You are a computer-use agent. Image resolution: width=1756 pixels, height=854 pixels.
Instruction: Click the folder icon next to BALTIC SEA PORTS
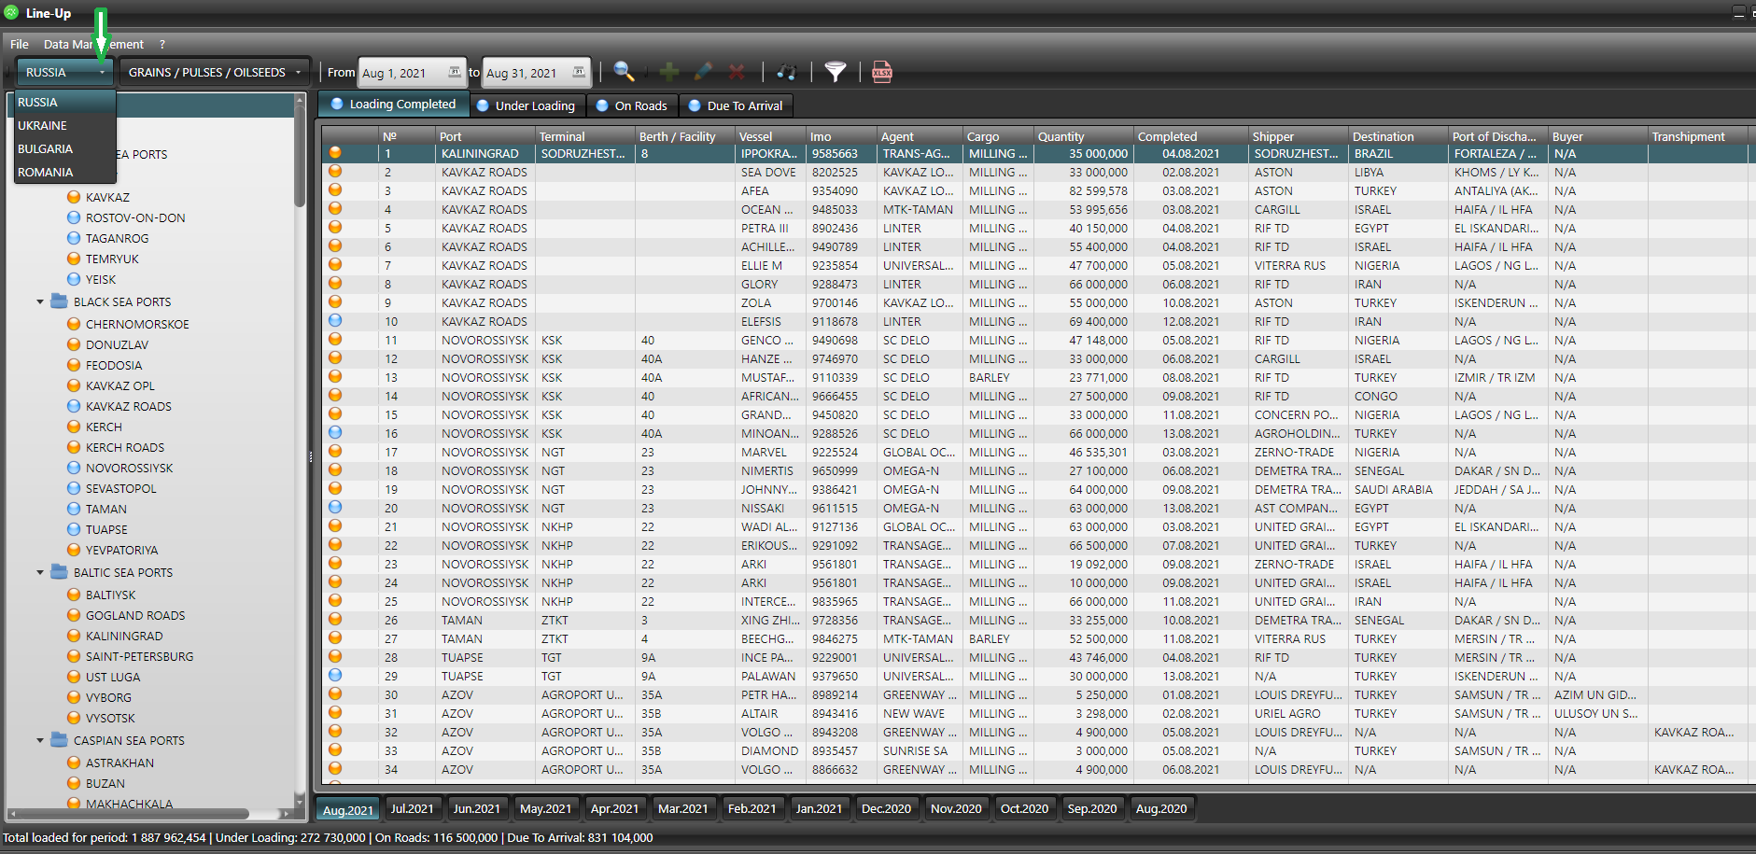tap(59, 572)
